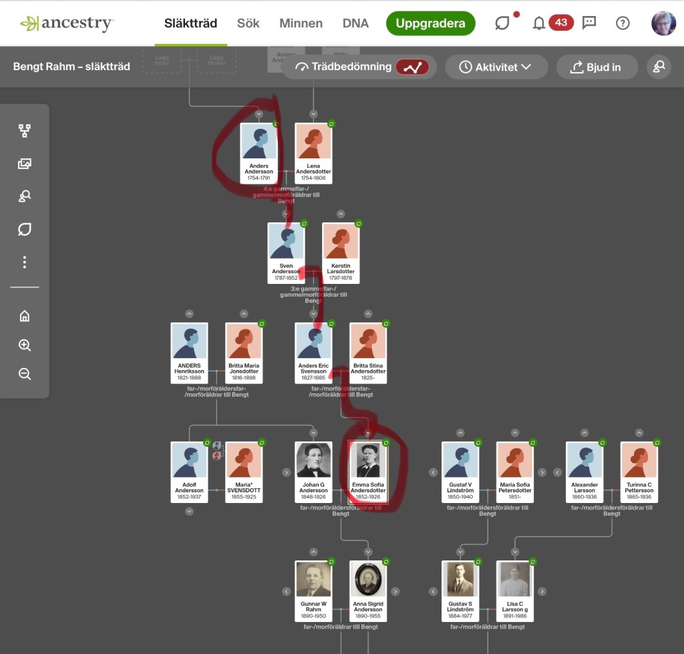684x654 pixels.
Task: Go to home person with house icon
Action: tap(25, 316)
